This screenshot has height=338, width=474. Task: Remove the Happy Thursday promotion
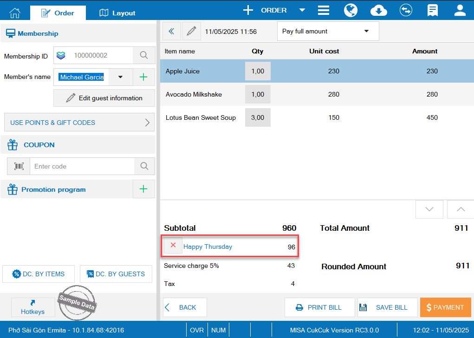(173, 245)
